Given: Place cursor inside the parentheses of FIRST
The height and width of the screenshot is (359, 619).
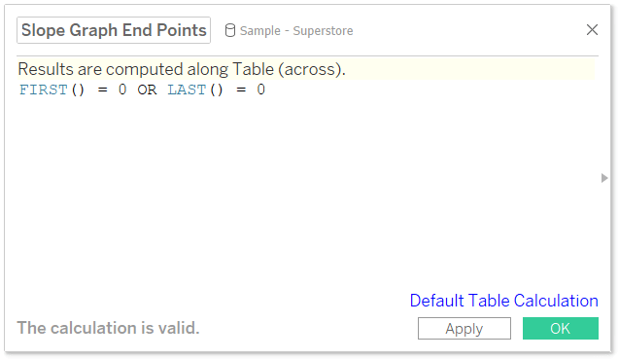Looking at the screenshot, I should pyautogui.click(x=78, y=90).
